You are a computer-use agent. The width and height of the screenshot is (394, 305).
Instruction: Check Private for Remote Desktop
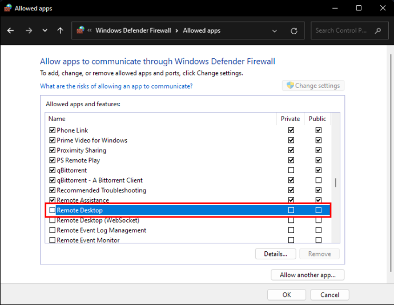(x=291, y=210)
